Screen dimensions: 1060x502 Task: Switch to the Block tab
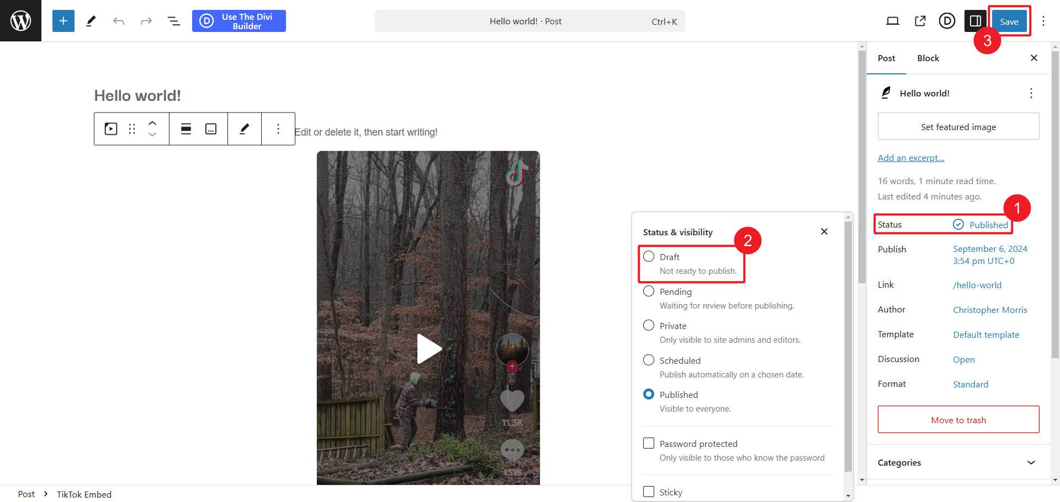(928, 58)
